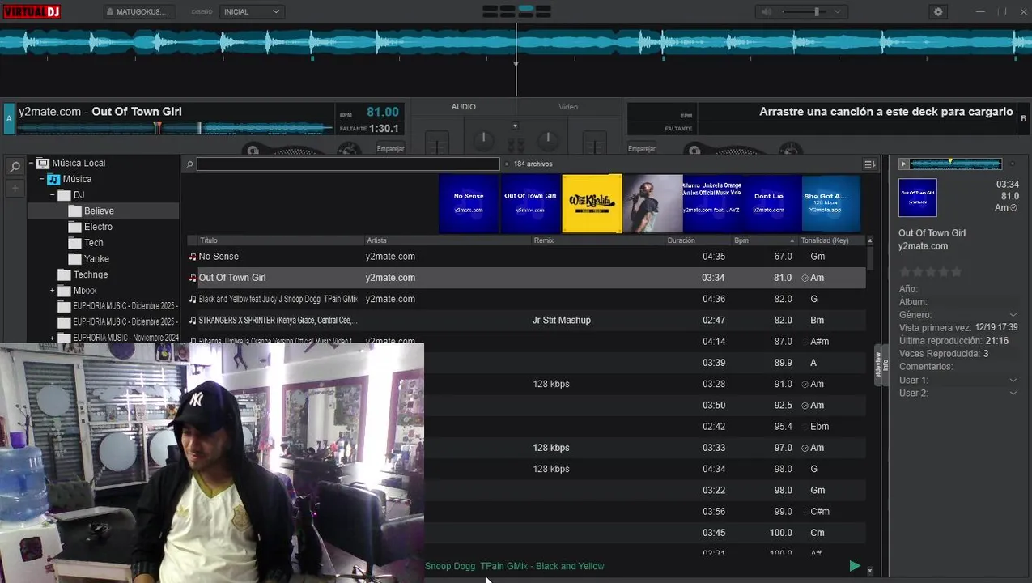Click the 1:30.1 remaining time display
Screen dimensions: 1032x583
(384, 129)
